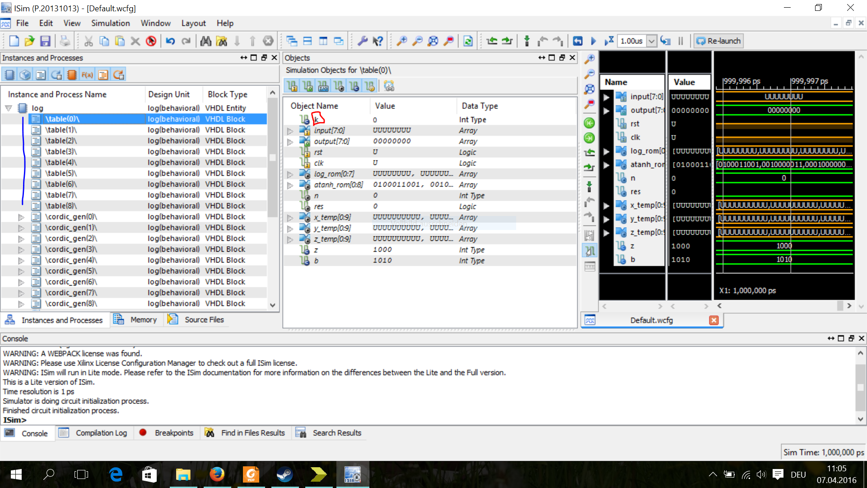Click the Run All play icon

[x=593, y=41]
